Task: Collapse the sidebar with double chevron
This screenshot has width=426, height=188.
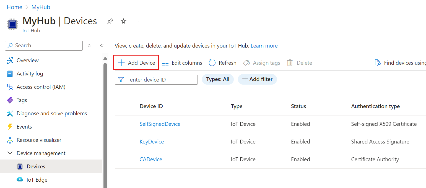Action: 102,46
